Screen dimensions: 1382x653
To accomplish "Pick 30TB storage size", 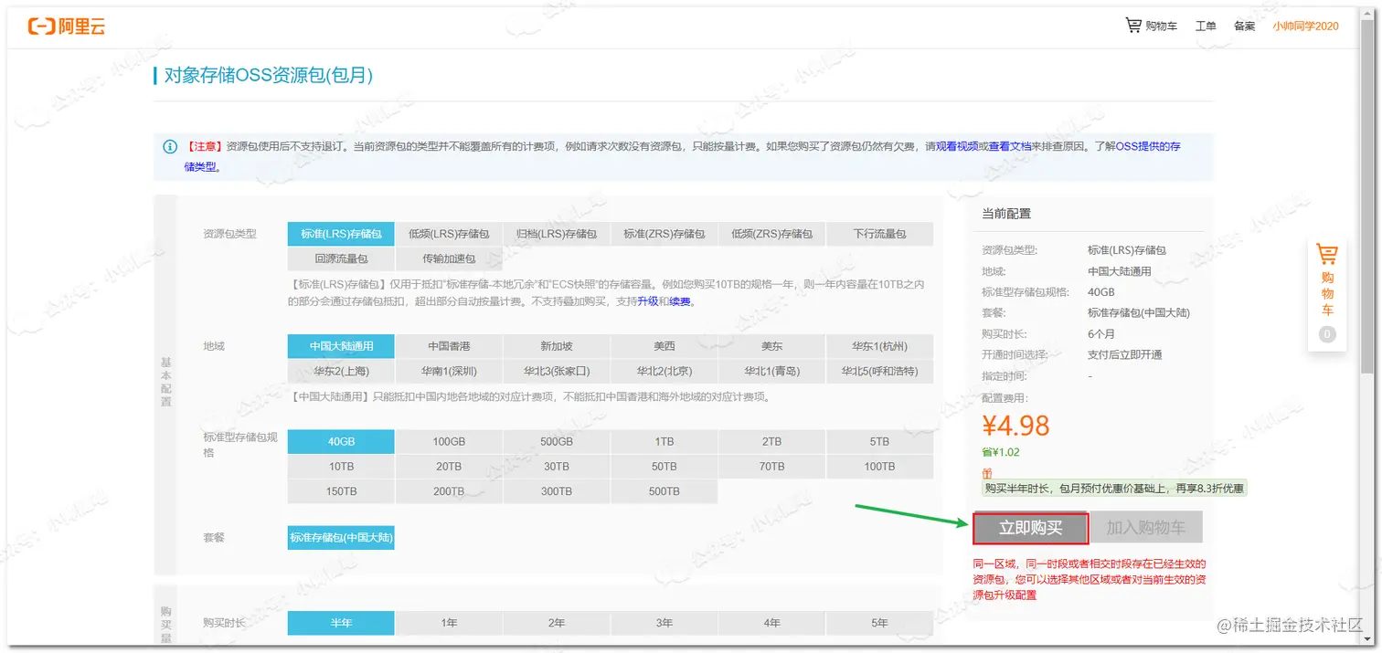I will click(x=557, y=467).
